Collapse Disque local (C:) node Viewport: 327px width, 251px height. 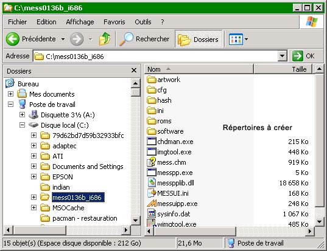coord(22,125)
